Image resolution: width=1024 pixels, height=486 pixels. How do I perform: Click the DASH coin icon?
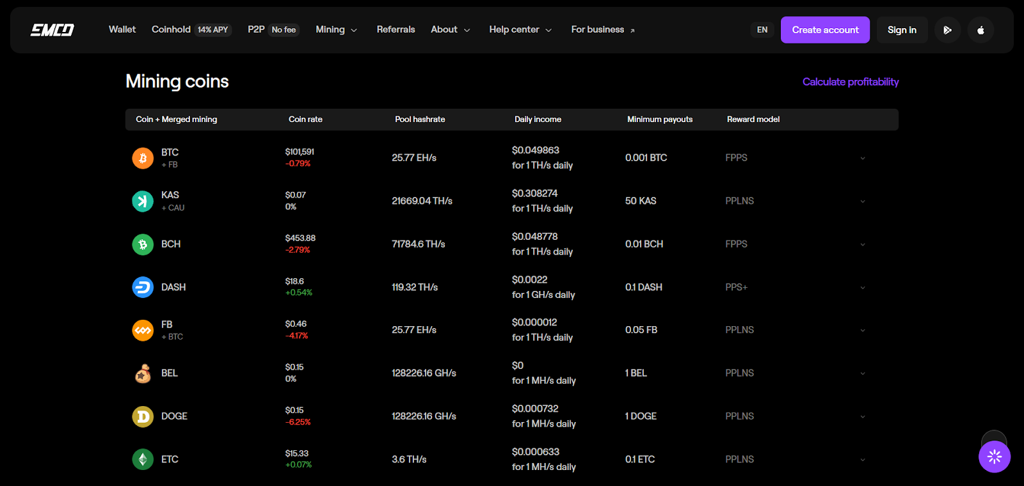click(x=143, y=287)
